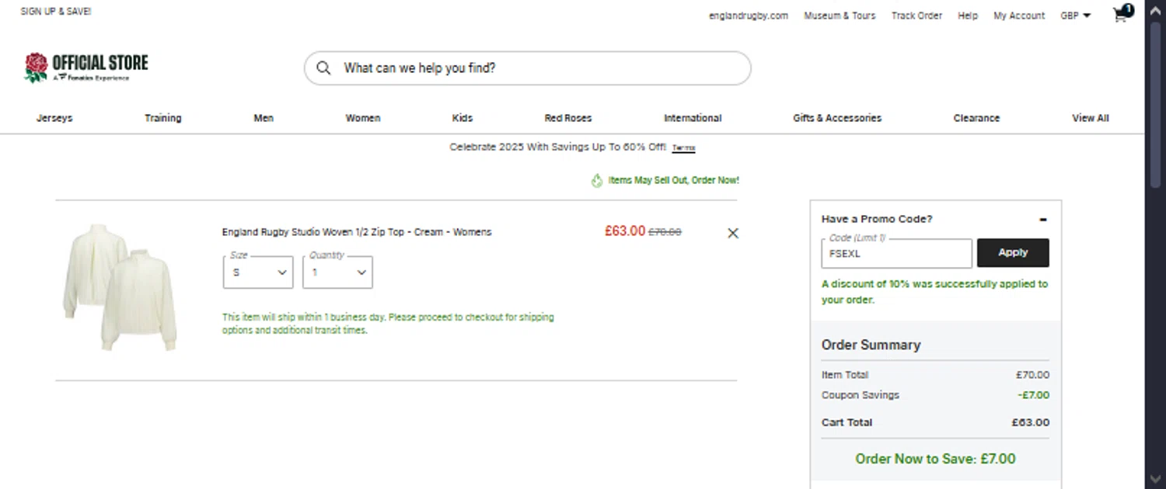Open the Quantity dropdown
1166x489 pixels.
[337, 272]
